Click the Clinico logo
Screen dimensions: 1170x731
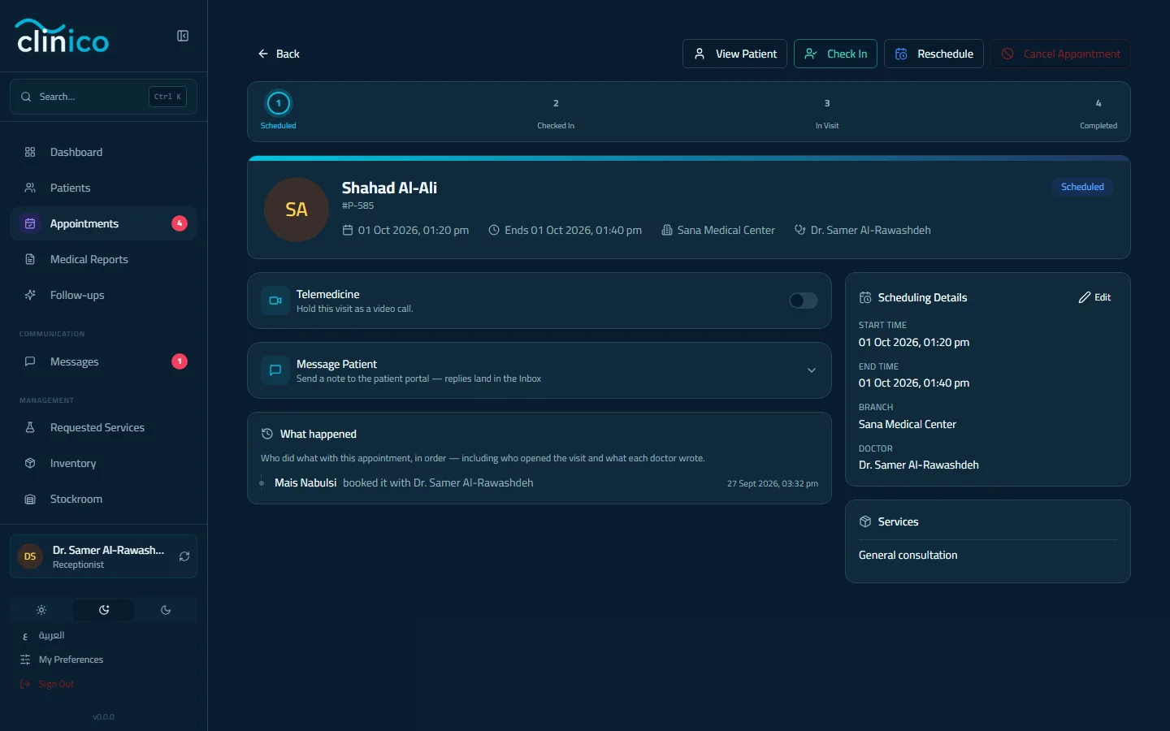(63, 37)
